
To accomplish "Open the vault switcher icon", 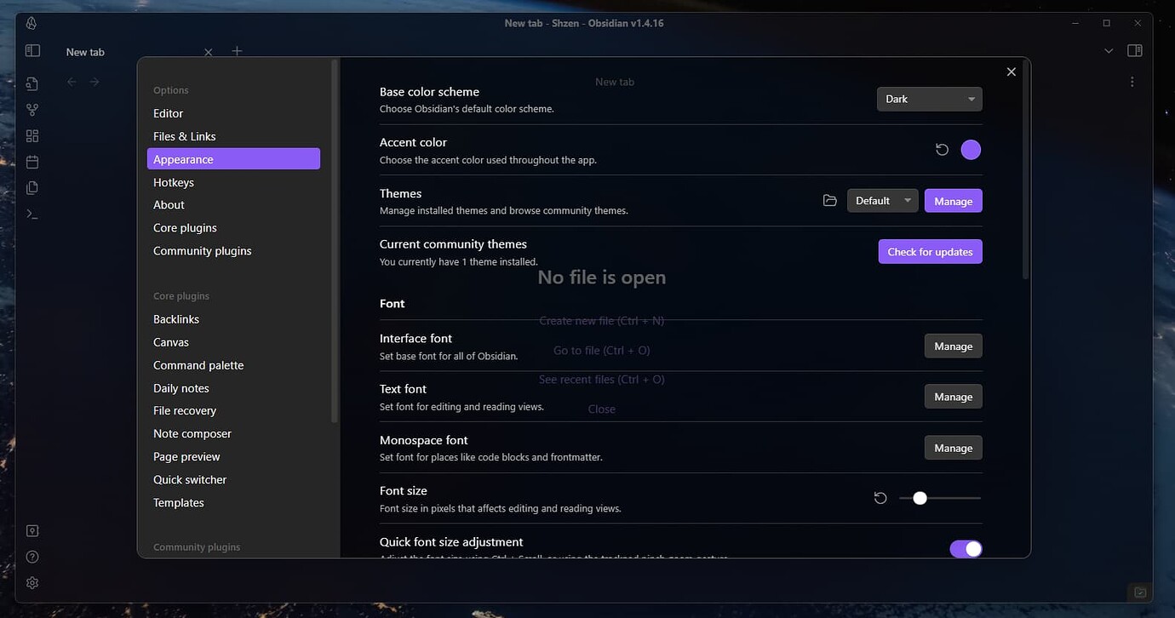I will tap(32, 530).
